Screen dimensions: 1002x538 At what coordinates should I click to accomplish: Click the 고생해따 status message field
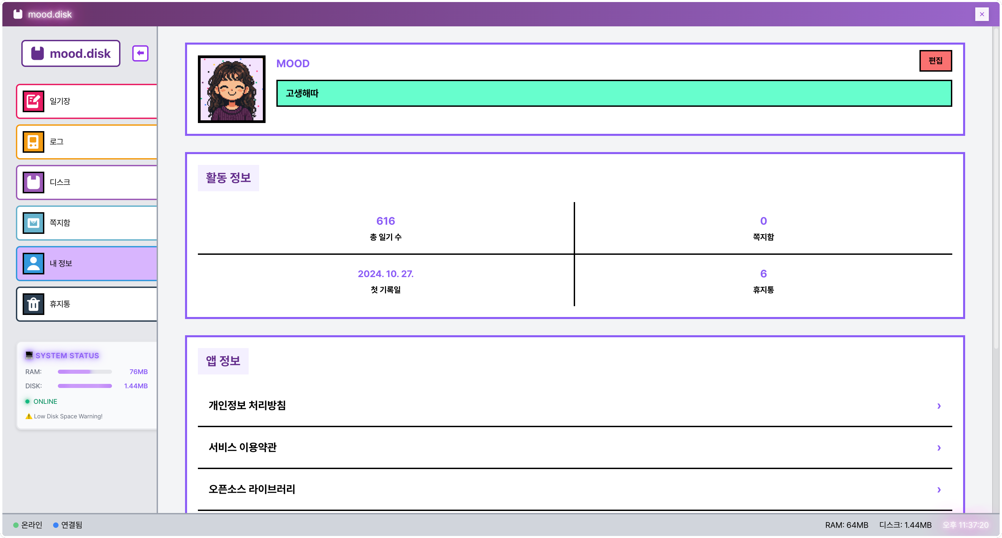[614, 93]
